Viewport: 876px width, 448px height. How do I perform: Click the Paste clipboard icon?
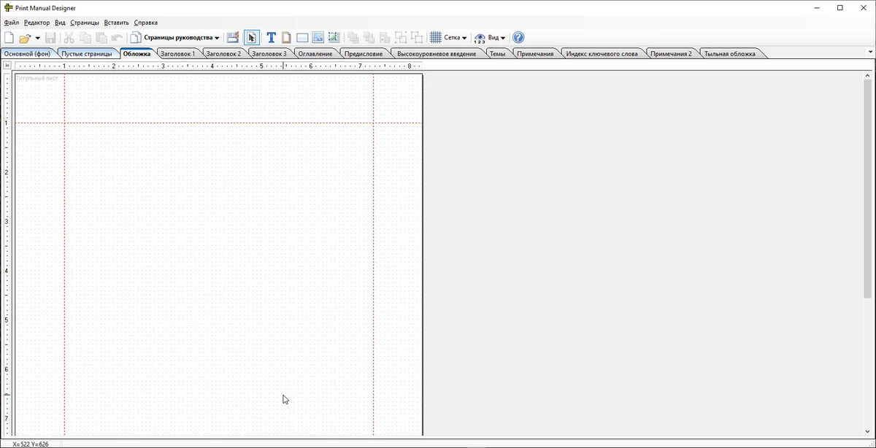(x=101, y=37)
